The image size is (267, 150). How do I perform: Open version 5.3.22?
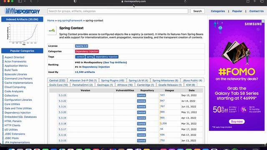point(62,101)
